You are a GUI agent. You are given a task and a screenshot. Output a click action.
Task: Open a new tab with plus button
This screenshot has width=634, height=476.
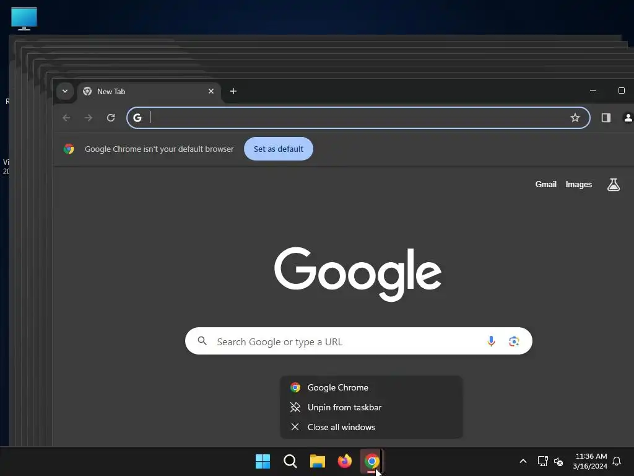pyautogui.click(x=233, y=91)
